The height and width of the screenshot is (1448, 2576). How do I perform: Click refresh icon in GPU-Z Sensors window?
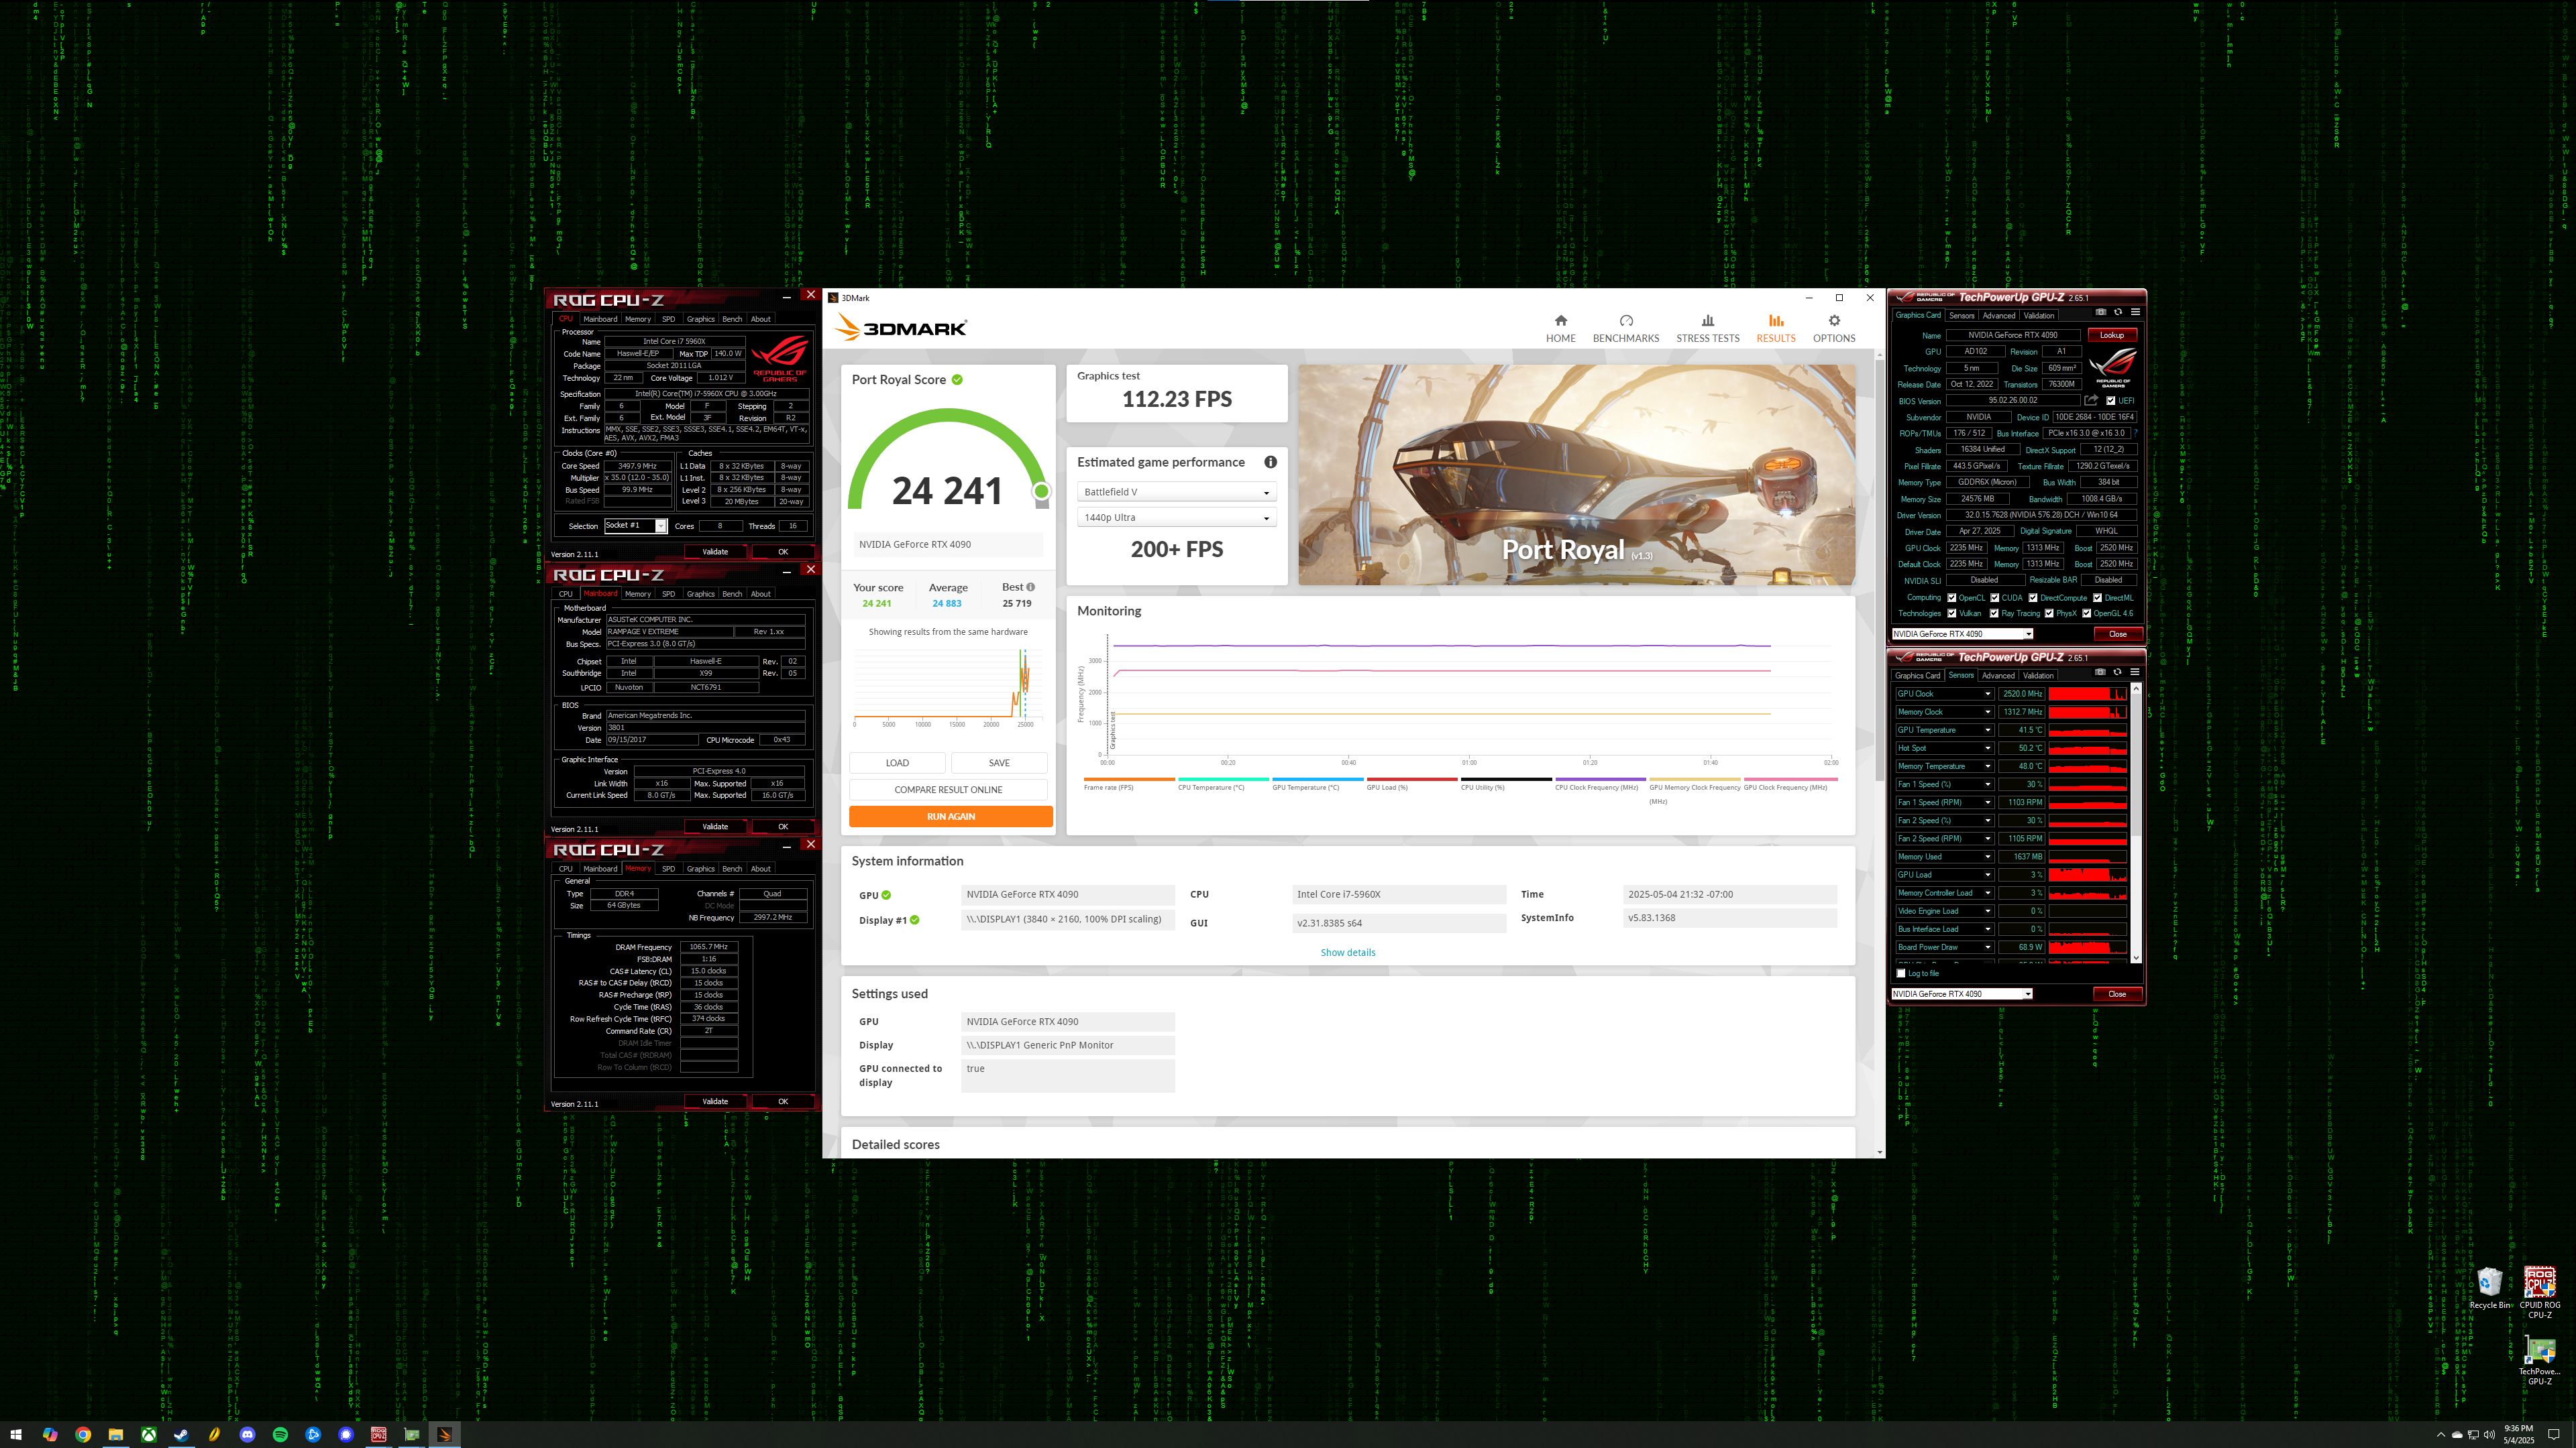coord(2117,672)
